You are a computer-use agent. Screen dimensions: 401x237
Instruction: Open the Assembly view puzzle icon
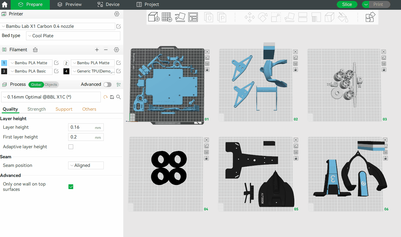[x=370, y=17]
